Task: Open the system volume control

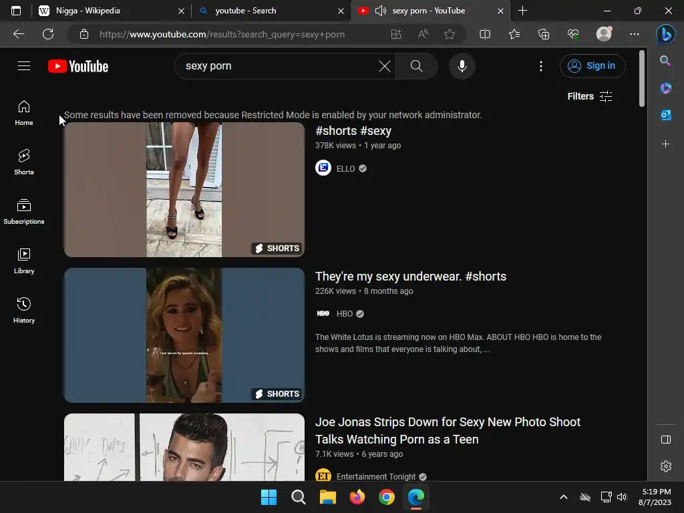Action: [622, 497]
